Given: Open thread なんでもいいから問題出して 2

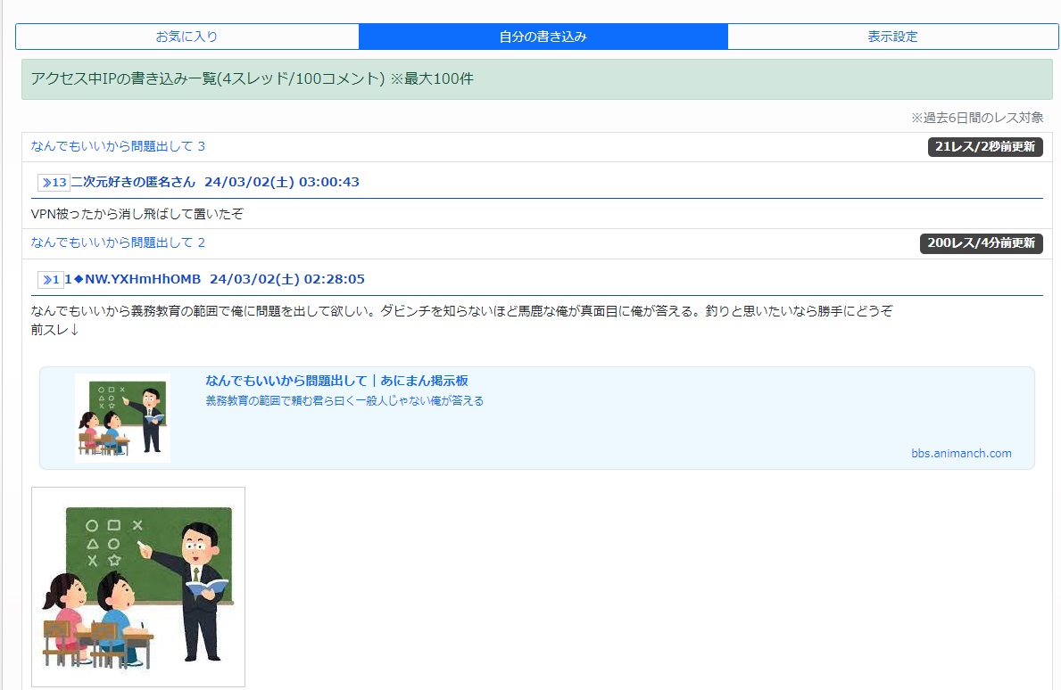Looking at the screenshot, I should pos(118,242).
